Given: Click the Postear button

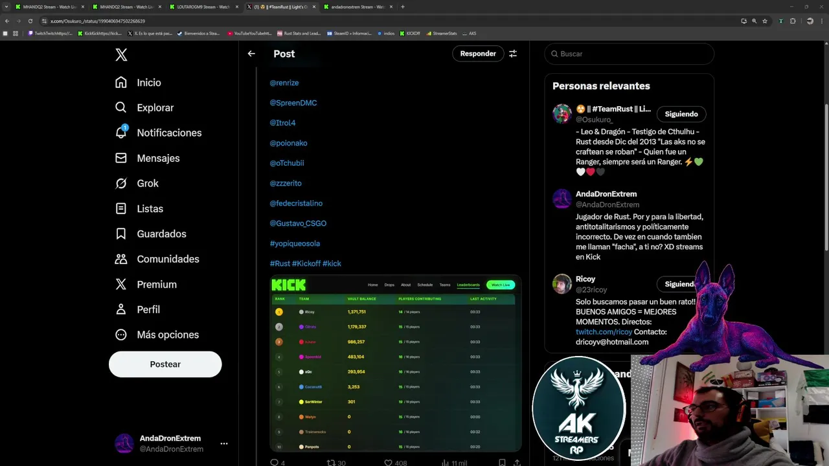Looking at the screenshot, I should [x=165, y=364].
